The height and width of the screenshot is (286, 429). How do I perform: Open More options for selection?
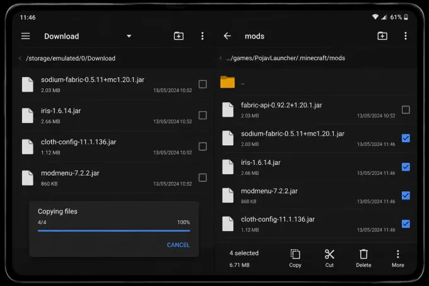pos(397,258)
